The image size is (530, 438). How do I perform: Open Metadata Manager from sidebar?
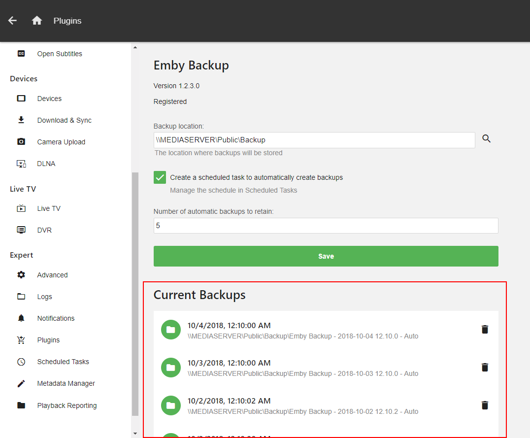(66, 383)
